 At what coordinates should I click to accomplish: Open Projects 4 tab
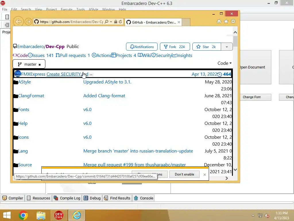pos(124,56)
